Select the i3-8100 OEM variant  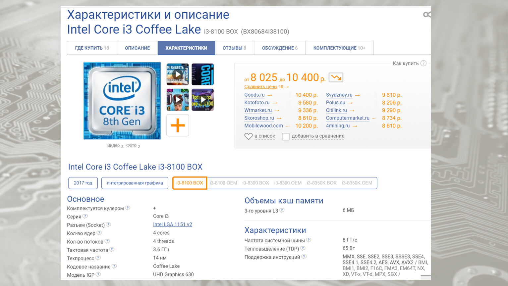(223, 183)
